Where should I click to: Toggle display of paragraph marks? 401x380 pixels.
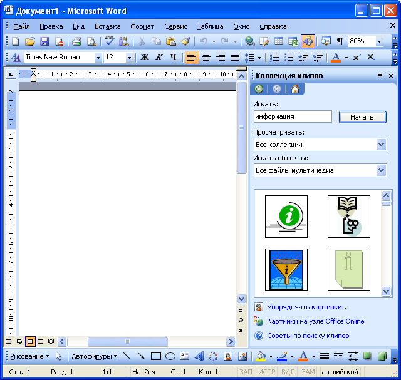(x=340, y=41)
